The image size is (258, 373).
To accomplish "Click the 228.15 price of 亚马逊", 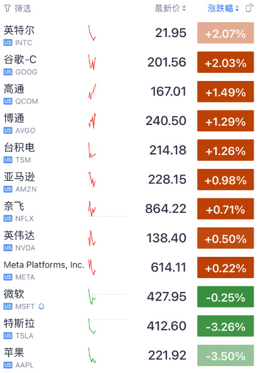I will [x=167, y=180].
